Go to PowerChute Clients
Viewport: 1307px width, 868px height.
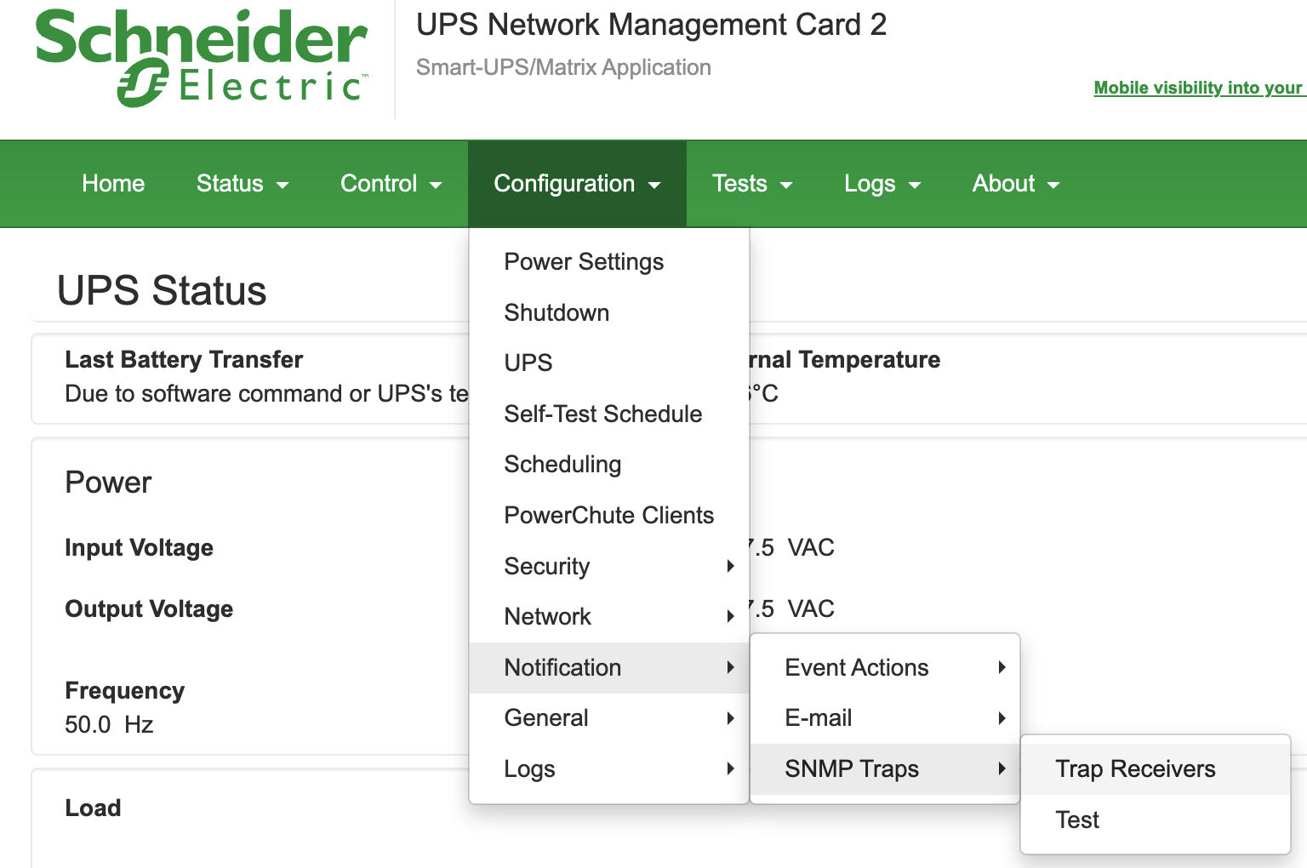pyautogui.click(x=608, y=516)
